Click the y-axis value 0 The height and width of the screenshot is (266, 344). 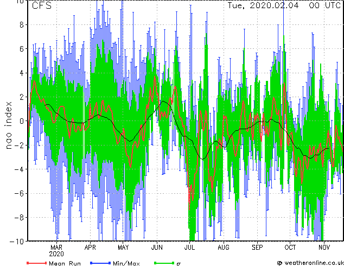pyautogui.click(x=22, y=121)
